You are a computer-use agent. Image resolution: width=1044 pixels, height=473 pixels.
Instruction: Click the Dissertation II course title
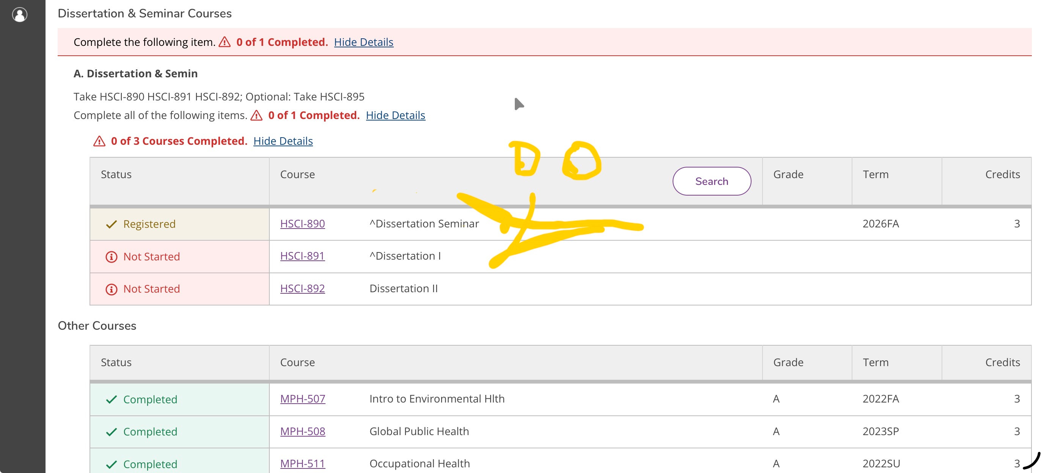(404, 288)
